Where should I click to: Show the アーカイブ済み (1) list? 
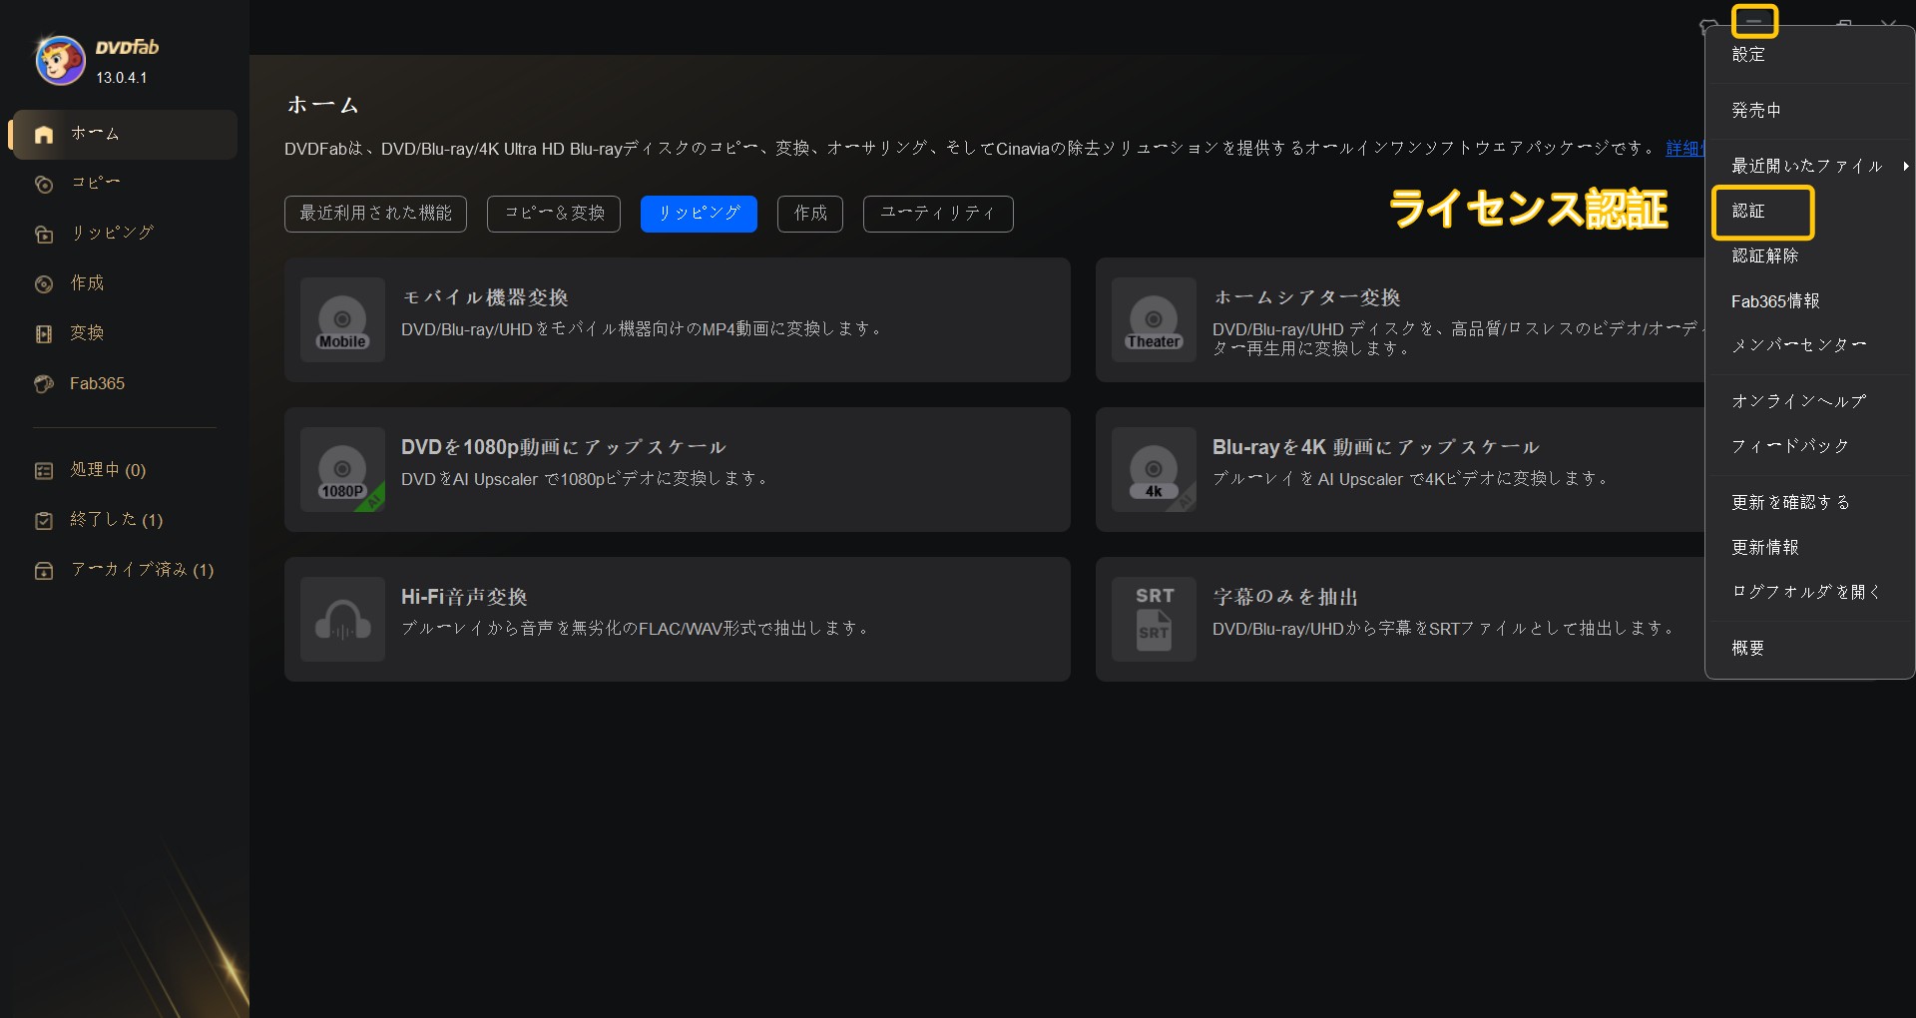pos(124,571)
